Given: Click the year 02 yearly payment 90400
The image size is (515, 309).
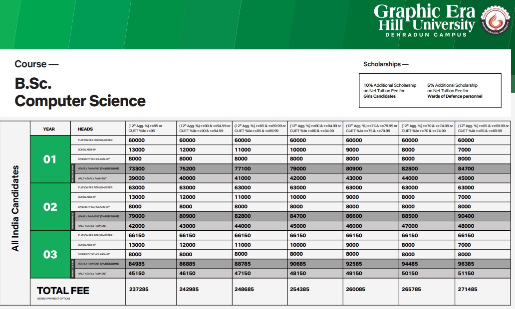Looking at the screenshot, I should coord(466,216).
